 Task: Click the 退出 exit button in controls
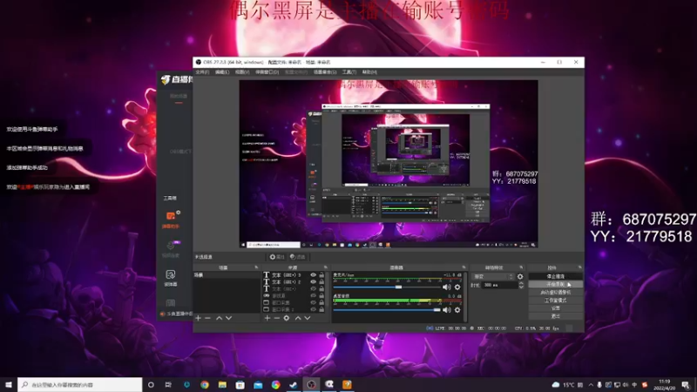click(x=555, y=316)
